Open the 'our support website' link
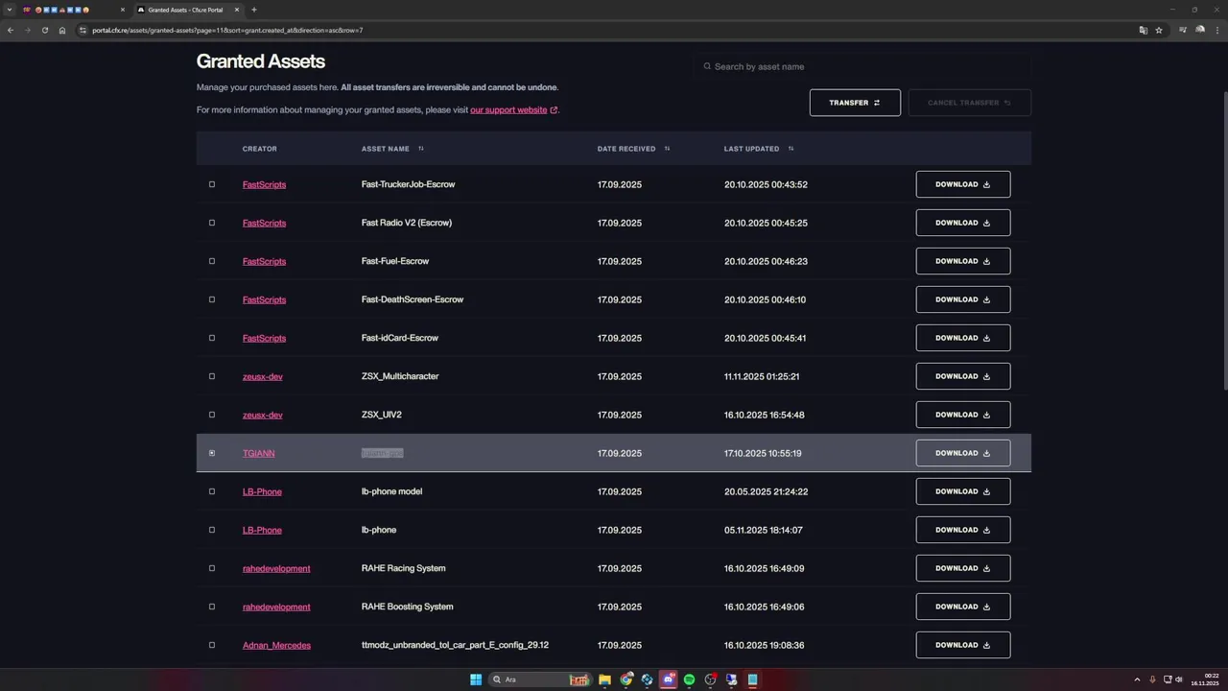 click(508, 110)
